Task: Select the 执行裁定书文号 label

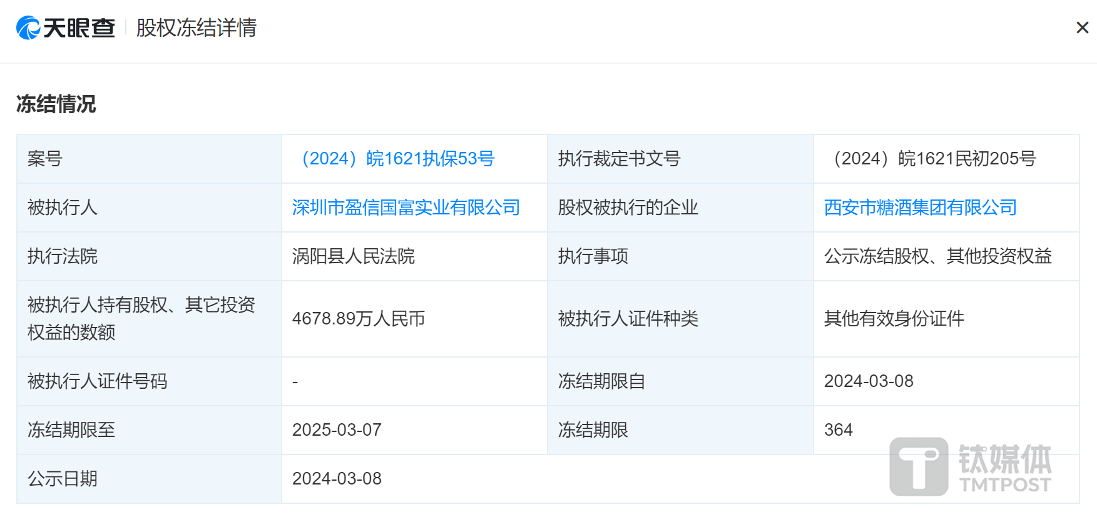Action: [619, 159]
